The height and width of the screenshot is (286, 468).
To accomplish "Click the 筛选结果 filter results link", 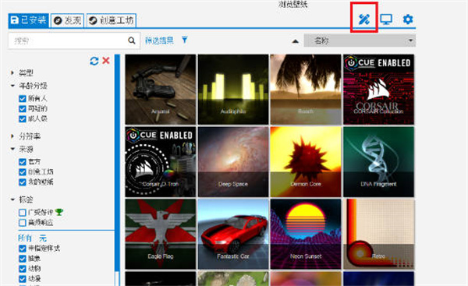I will click(159, 41).
